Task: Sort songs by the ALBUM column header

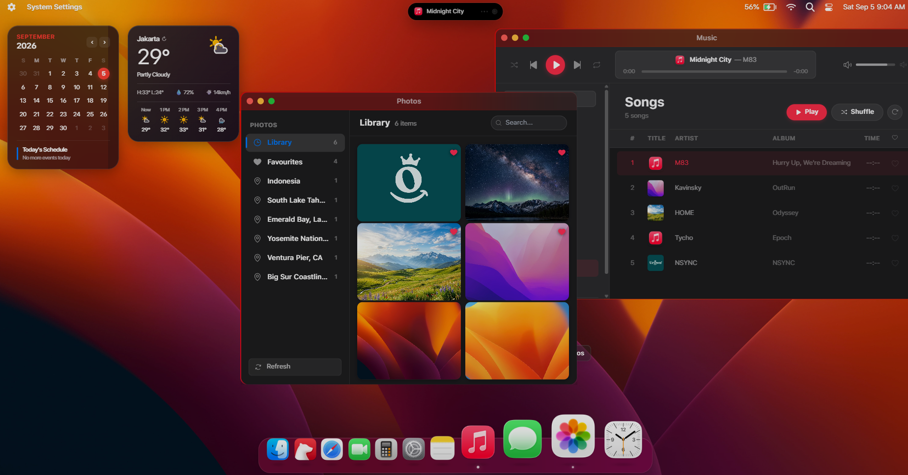Action: (x=784, y=138)
